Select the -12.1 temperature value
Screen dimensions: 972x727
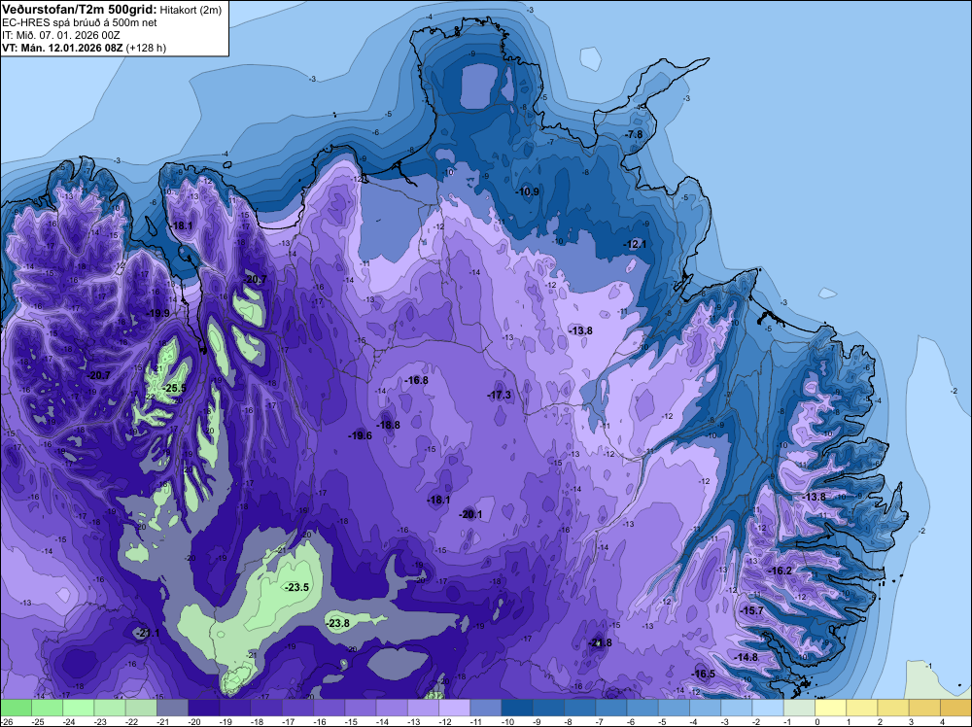point(635,244)
